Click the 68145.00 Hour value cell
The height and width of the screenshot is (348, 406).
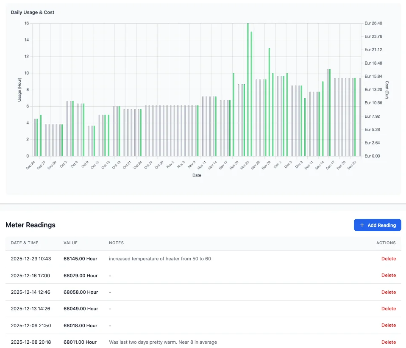pyautogui.click(x=80, y=259)
